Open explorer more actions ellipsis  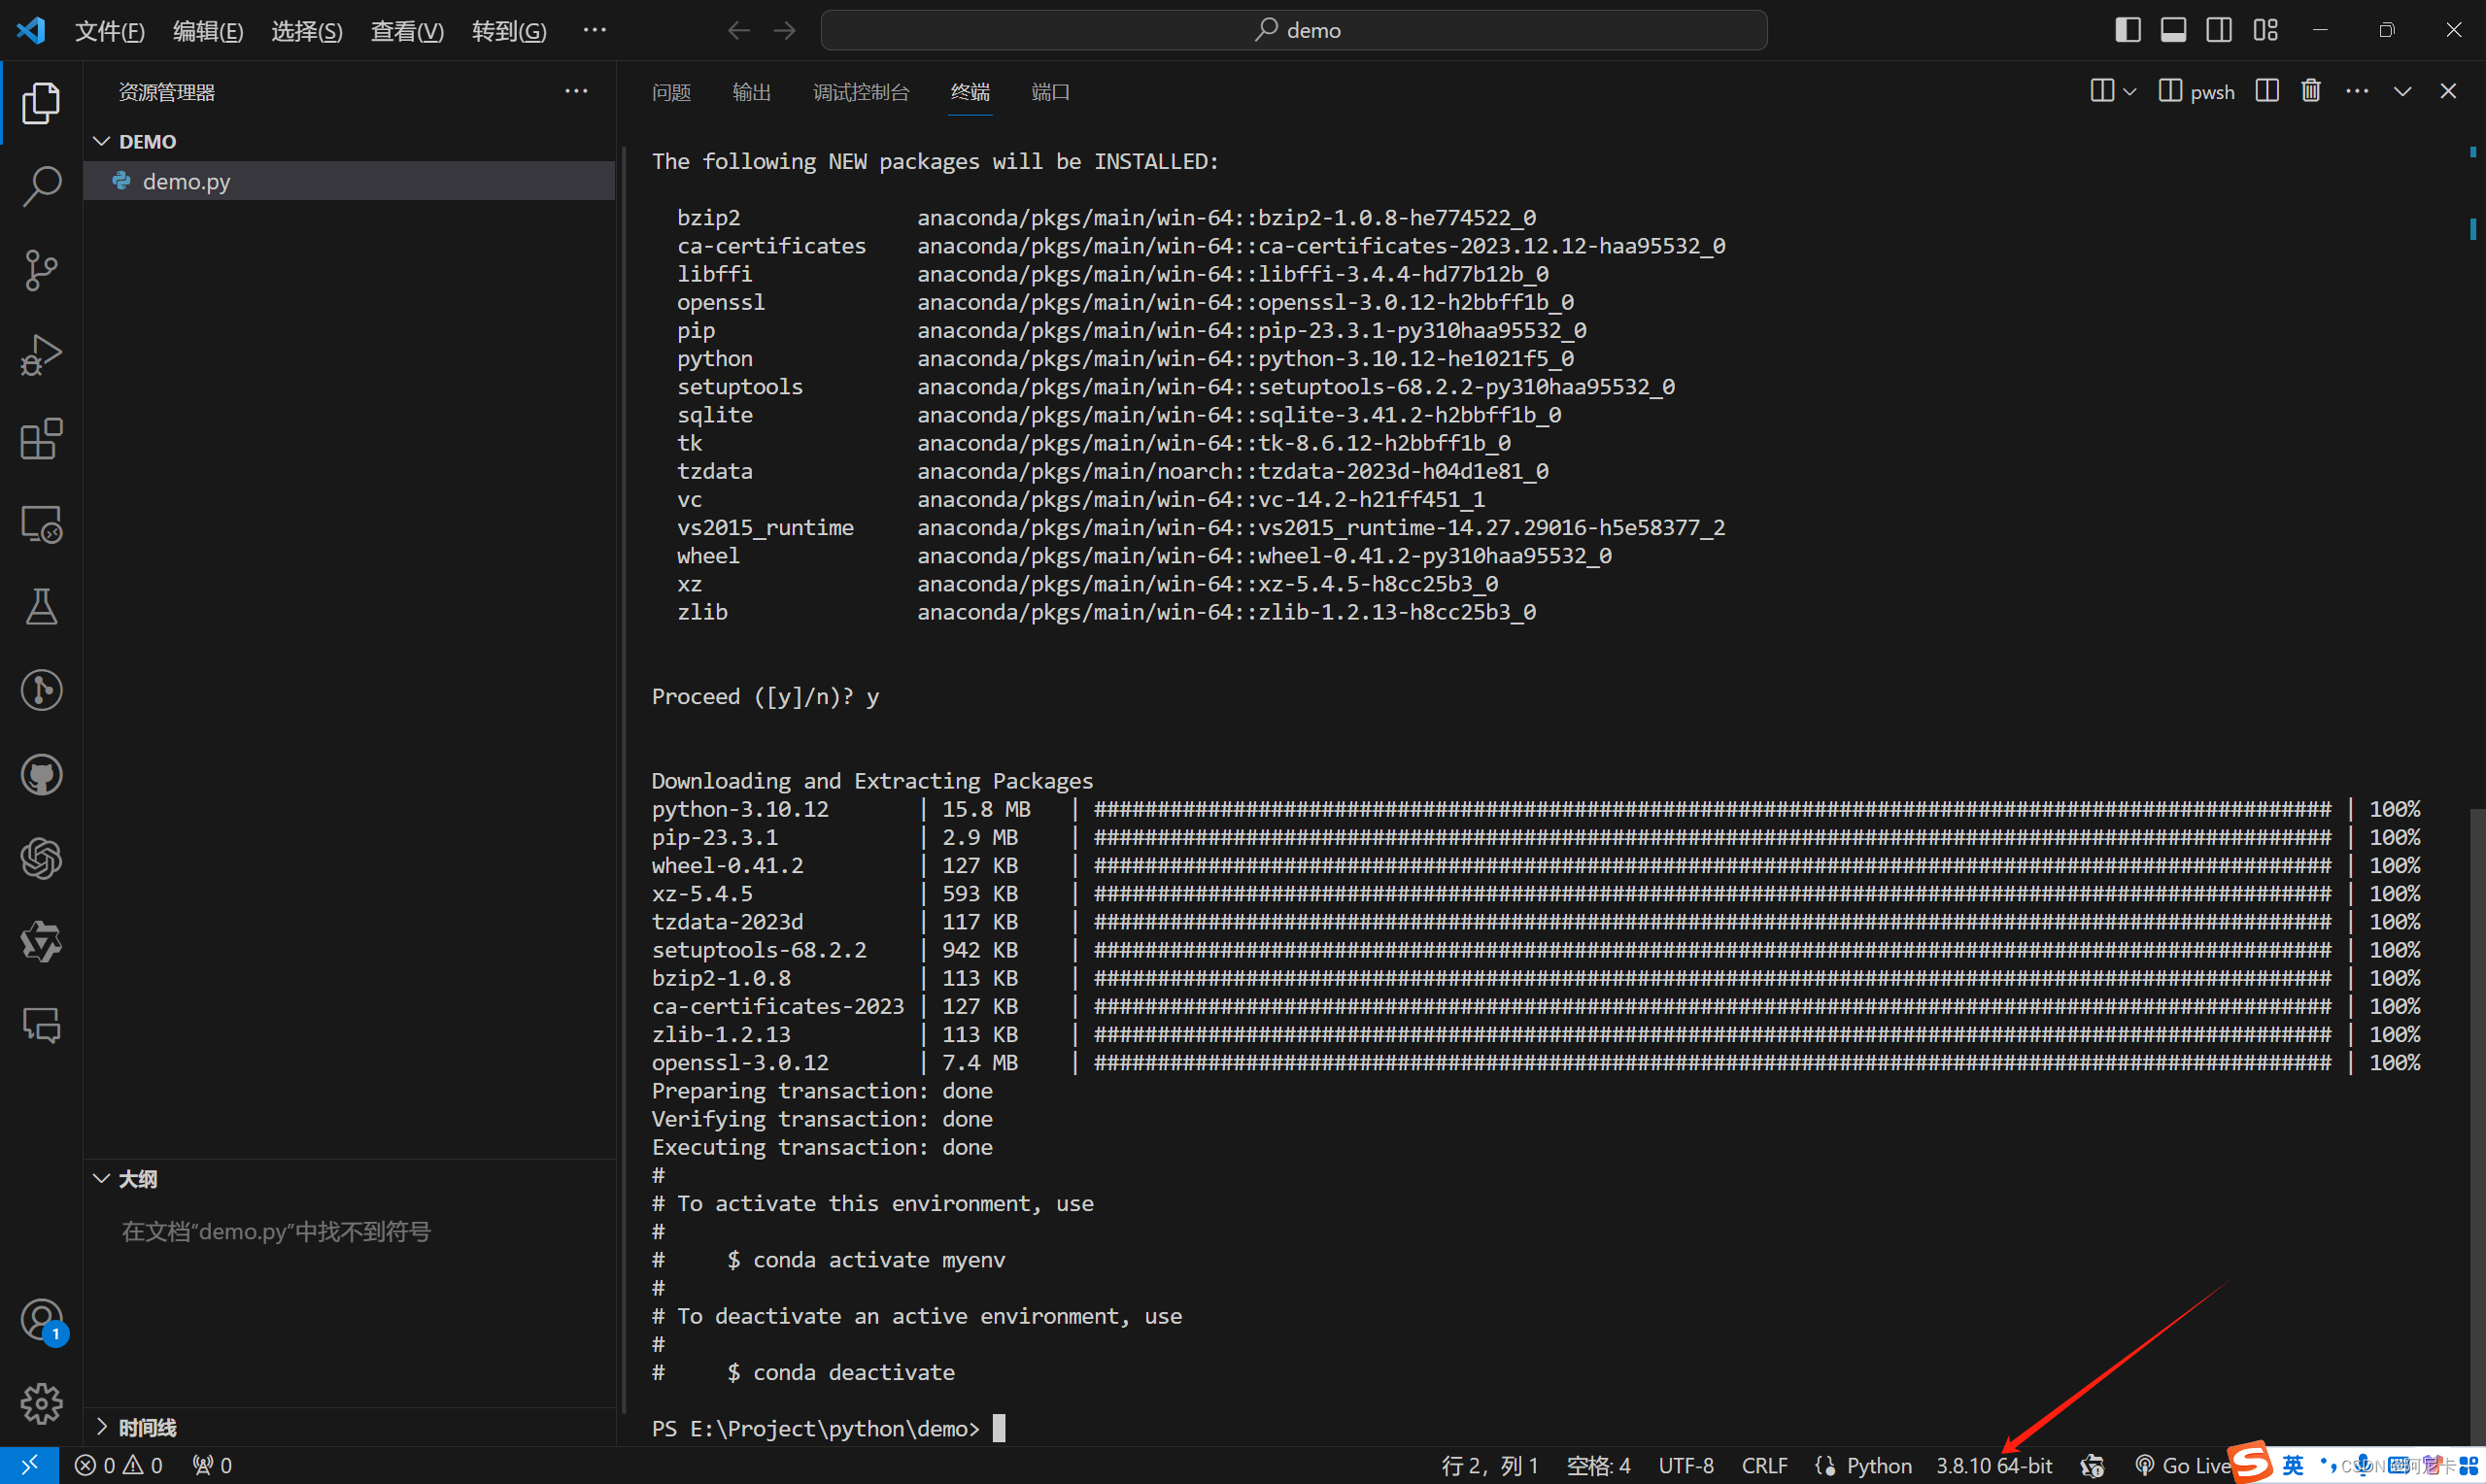click(x=576, y=91)
